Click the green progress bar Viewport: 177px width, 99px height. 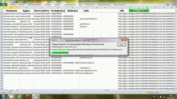point(60,53)
